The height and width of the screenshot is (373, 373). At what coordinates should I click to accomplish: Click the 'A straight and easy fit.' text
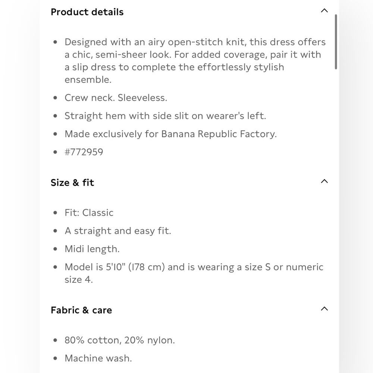118,231
